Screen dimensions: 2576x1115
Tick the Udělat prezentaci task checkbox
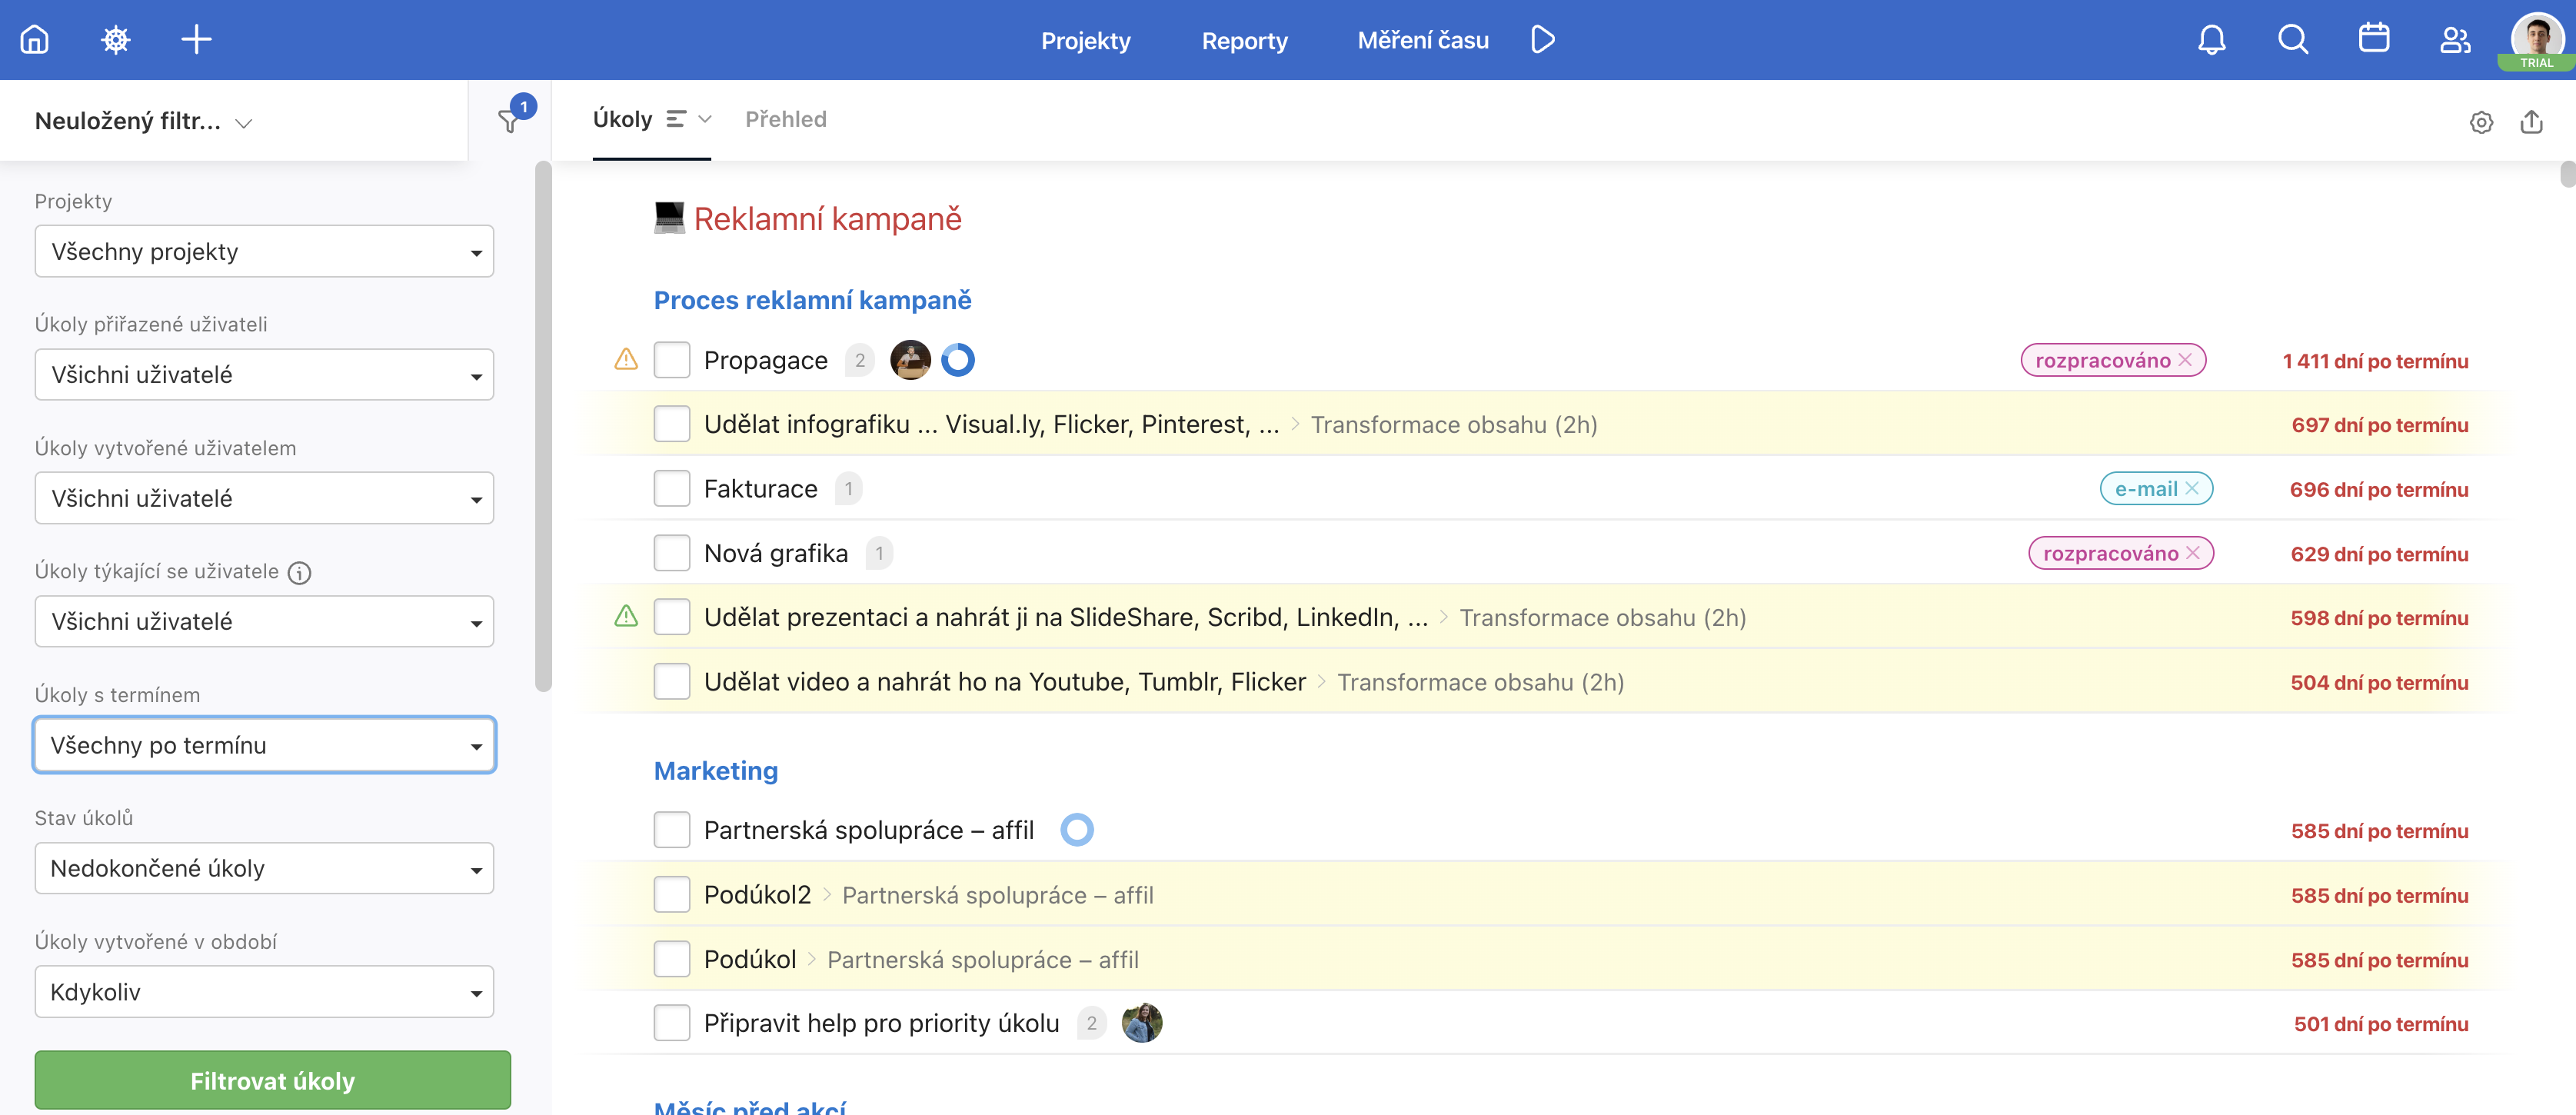[x=672, y=617]
